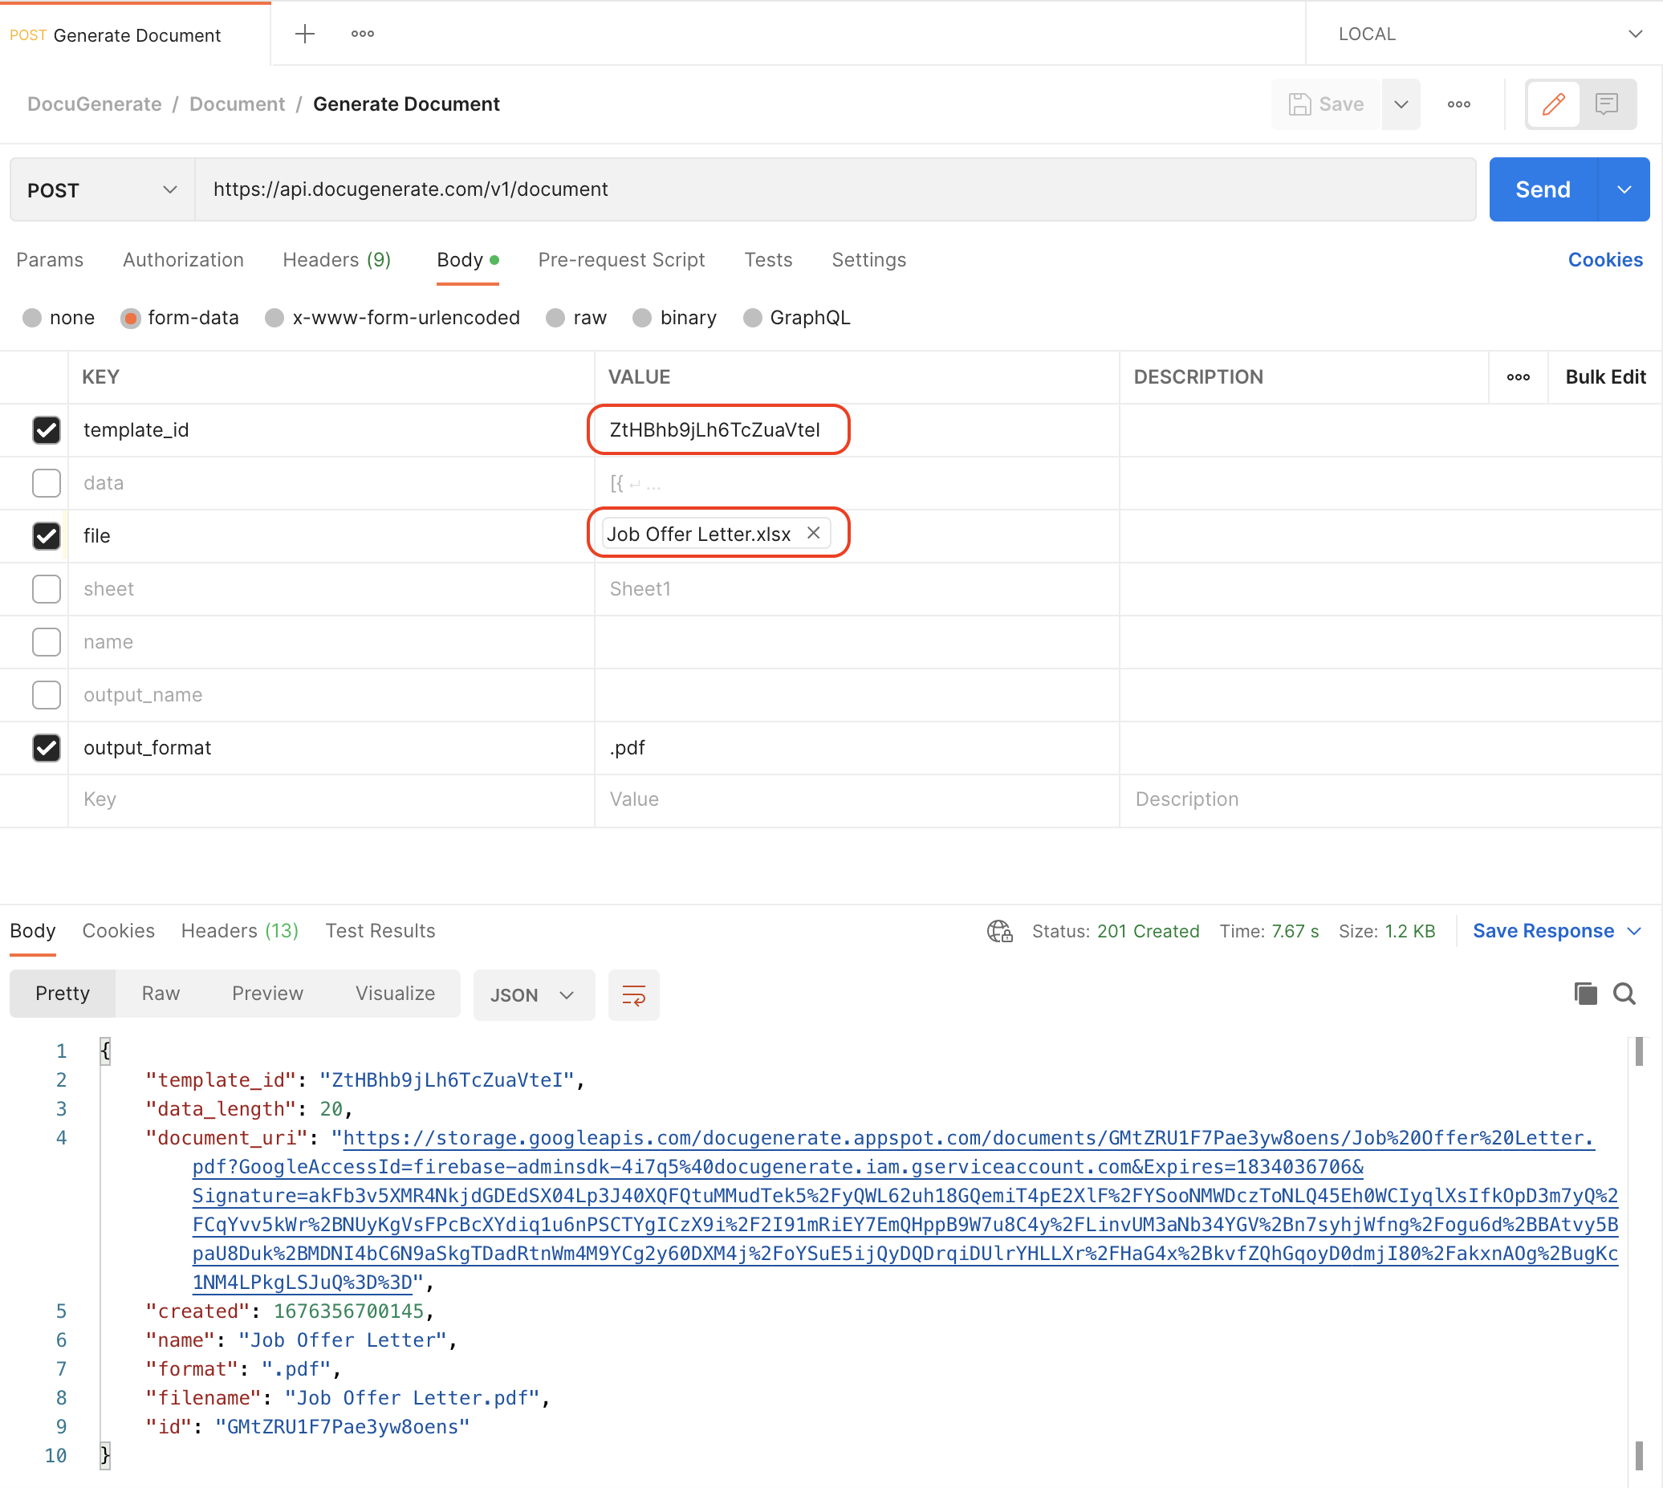The width and height of the screenshot is (1663, 1488).
Task: Go to Document breadcrumb
Action: click(x=237, y=104)
